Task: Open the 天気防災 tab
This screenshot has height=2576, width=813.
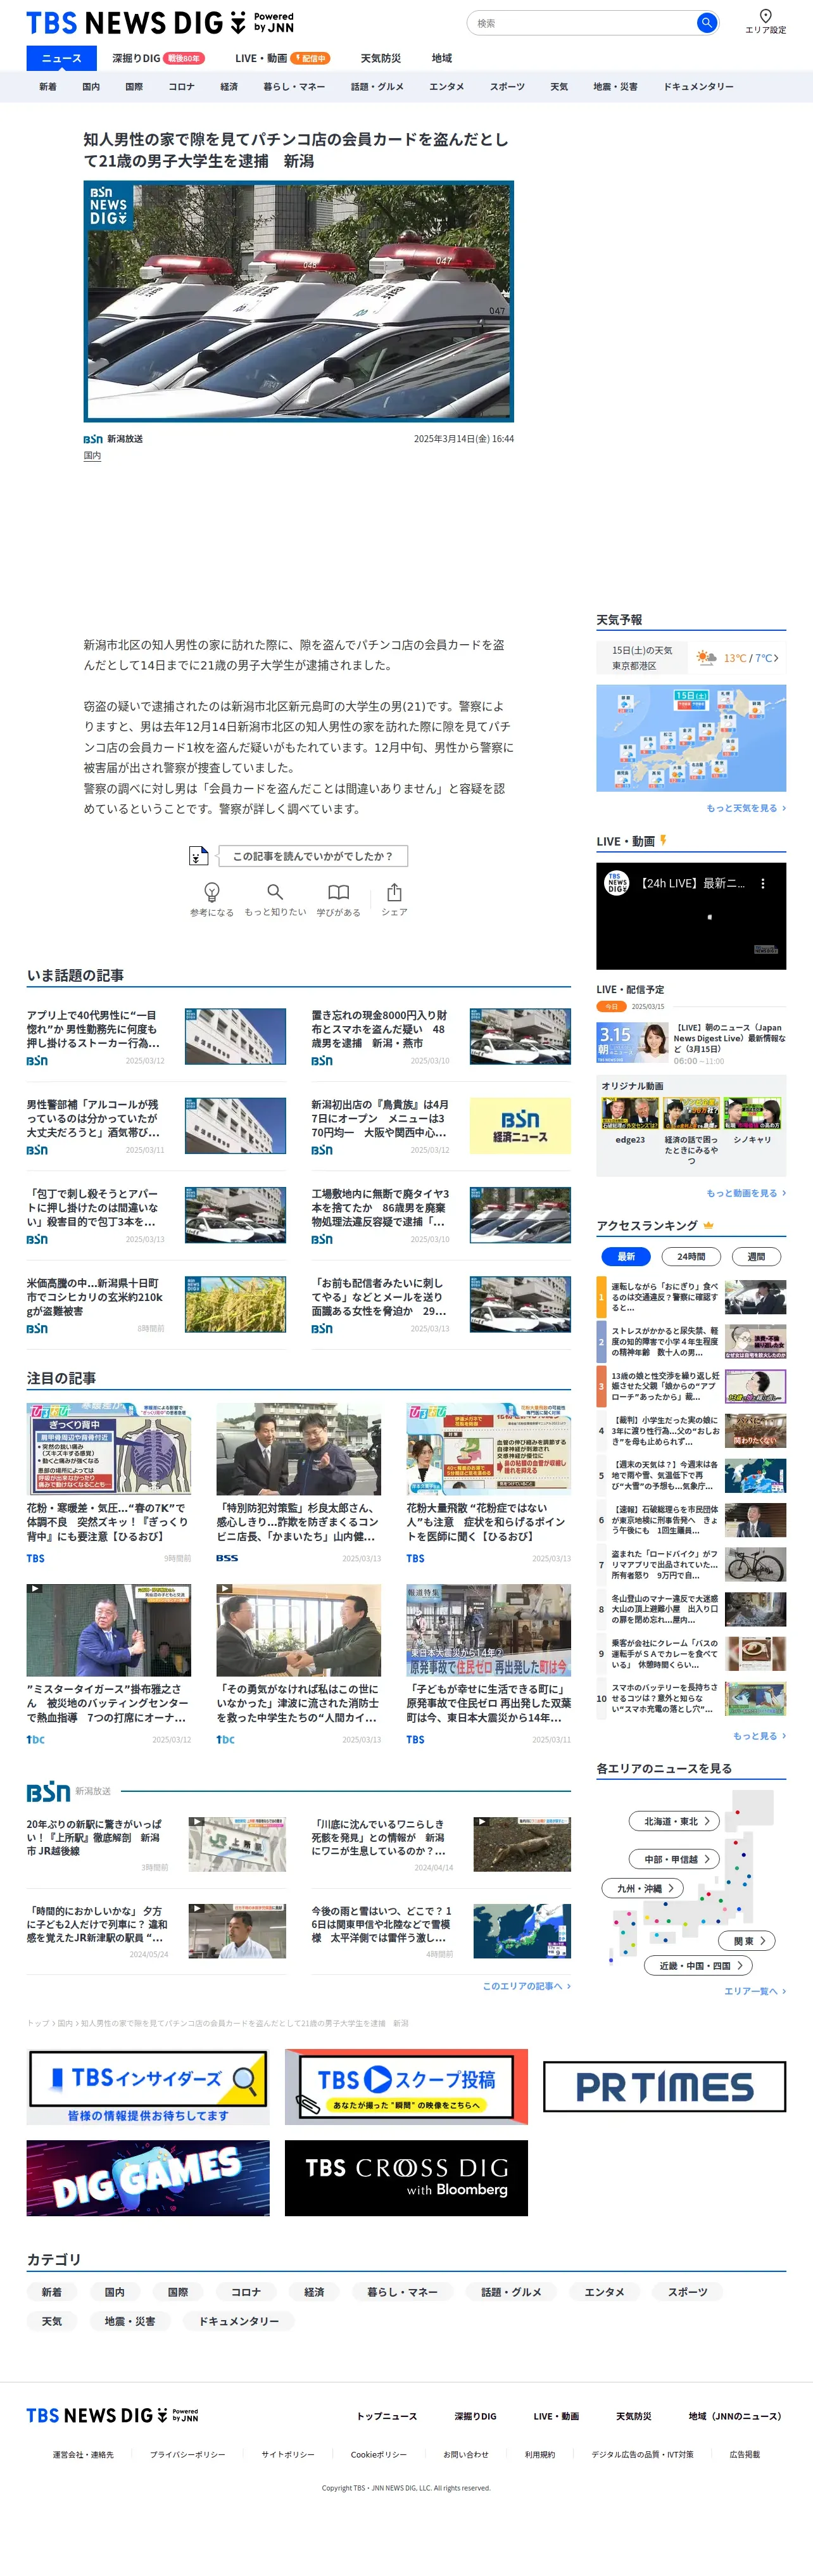Action: [380, 58]
